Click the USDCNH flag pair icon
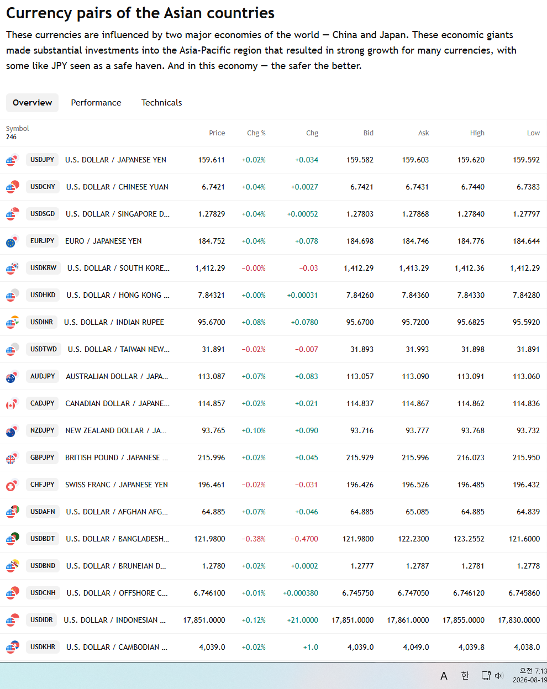This screenshot has height=689, width=547. (12, 593)
